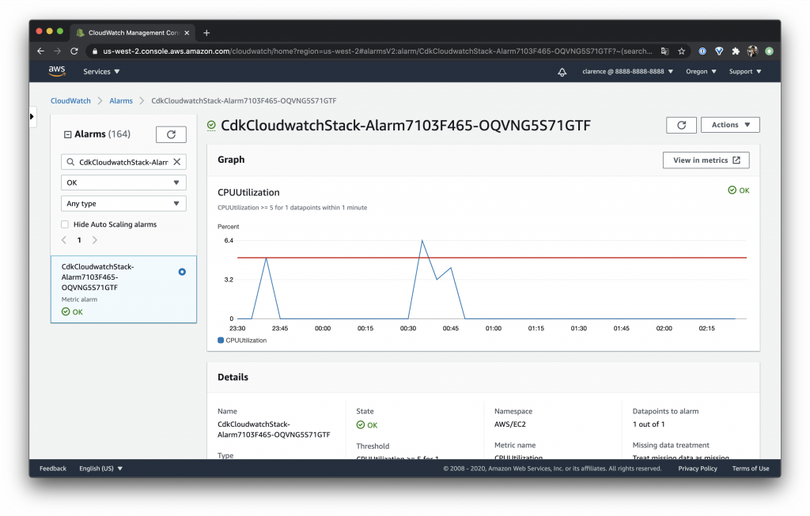Screen dimensions: 810x516
Task: Refresh the alarms list in sidebar
Action: pos(171,134)
